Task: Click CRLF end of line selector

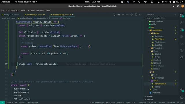Action: 134,103
